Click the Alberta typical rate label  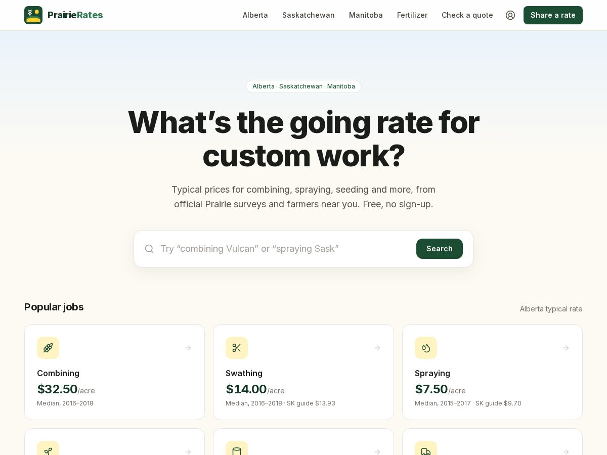pos(551,309)
